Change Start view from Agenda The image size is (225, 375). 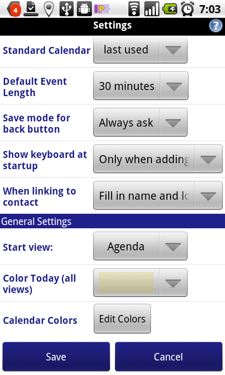(140, 246)
